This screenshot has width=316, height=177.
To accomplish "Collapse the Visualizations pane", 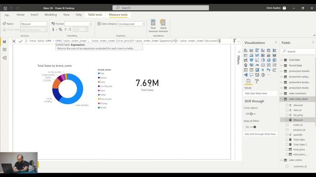I will [x=276, y=42].
